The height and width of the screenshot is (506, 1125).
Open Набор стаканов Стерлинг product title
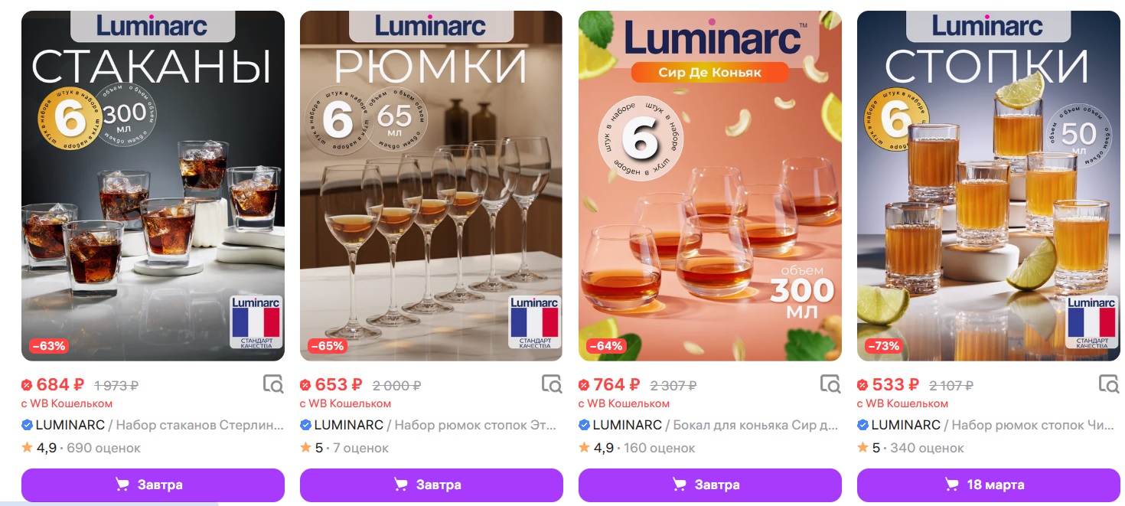(200, 425)
